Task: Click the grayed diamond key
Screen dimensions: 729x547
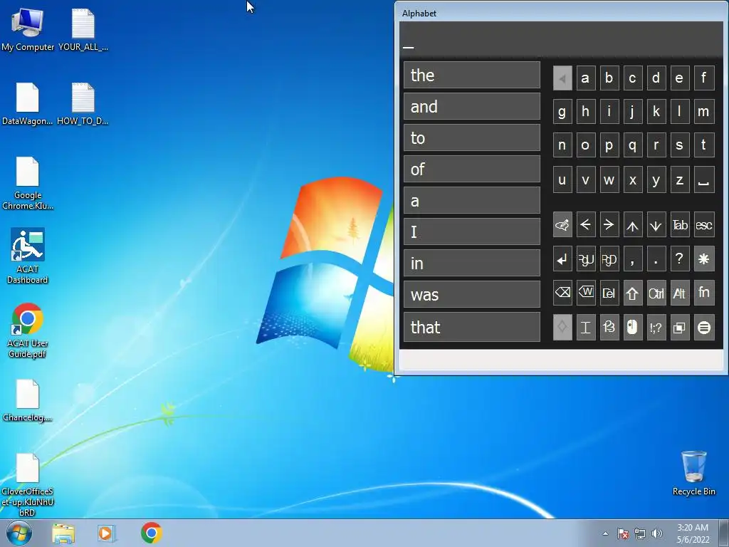Action: (562, 328)
